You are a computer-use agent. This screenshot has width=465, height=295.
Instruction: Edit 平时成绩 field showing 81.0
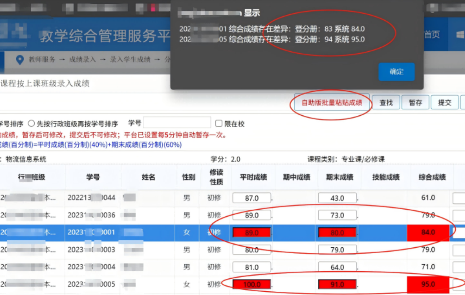point(252,267)
